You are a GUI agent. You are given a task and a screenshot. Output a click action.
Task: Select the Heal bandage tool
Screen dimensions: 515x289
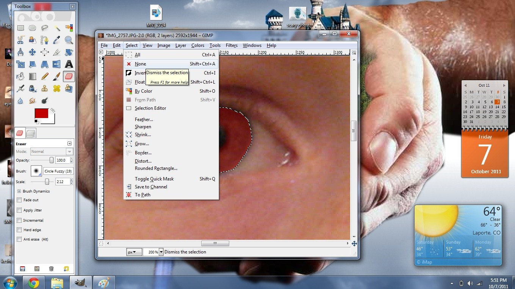[x=57, y=89]
